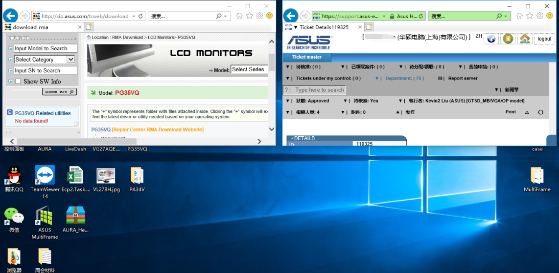Image resolution: width=559 pixels, height=273 pixels.
Task: Click forward arrow in download_rma browser window
Action: [24, 16]
